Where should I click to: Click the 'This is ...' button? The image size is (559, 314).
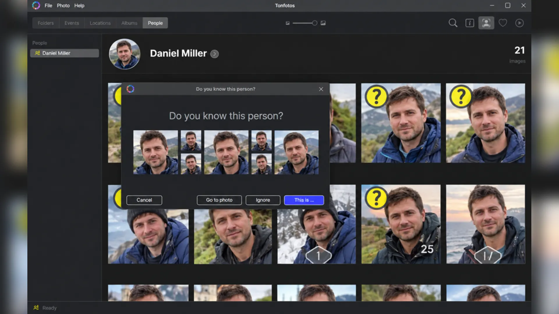pyautogui.click(x=304, y=200)
